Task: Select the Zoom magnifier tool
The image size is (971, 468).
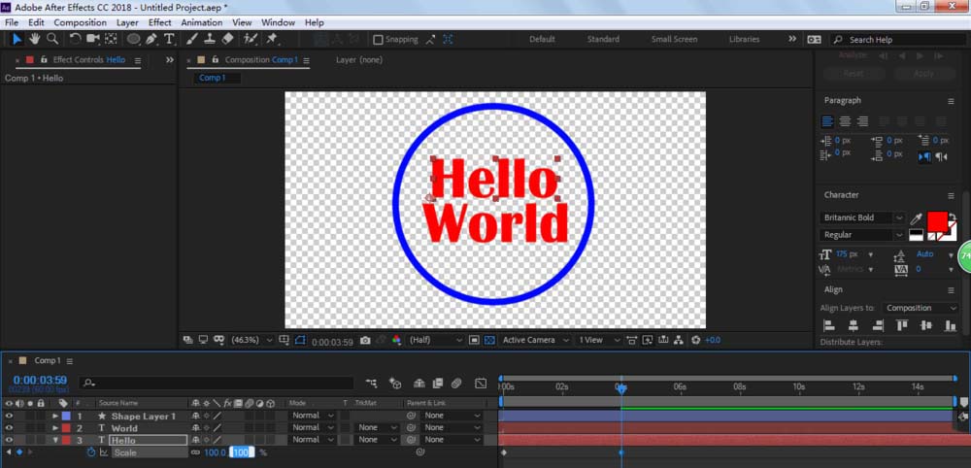Action: point(52,39)
